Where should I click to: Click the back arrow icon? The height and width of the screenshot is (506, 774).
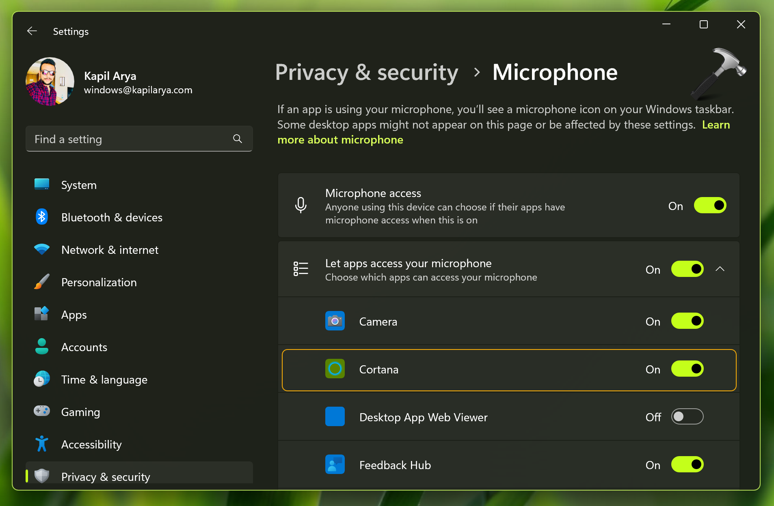point(32,31)
